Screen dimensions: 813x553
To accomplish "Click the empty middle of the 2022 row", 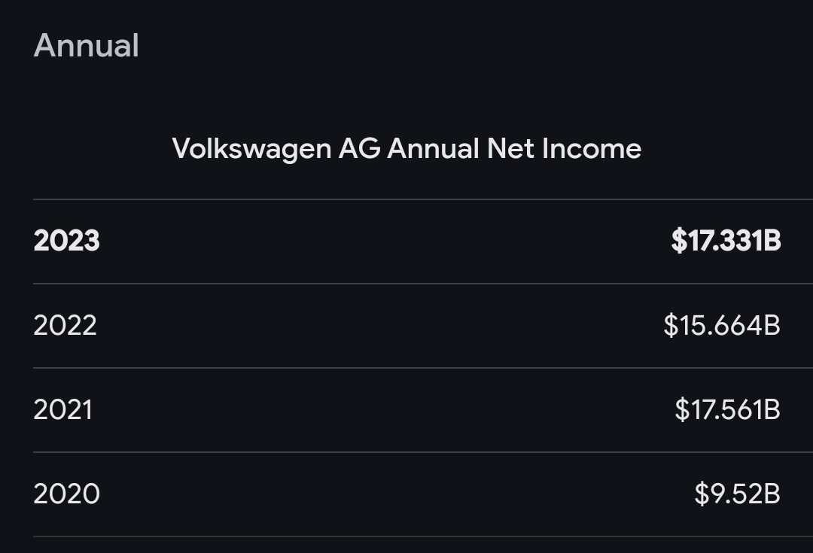I will pyautogui.click(x=384, y=325).
